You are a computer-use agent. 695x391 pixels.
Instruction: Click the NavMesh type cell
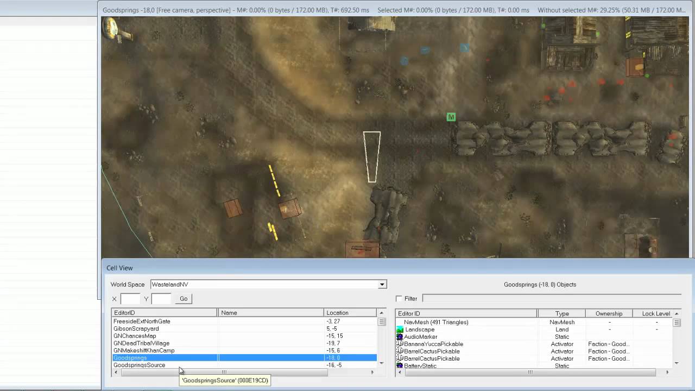coord(562,322)
